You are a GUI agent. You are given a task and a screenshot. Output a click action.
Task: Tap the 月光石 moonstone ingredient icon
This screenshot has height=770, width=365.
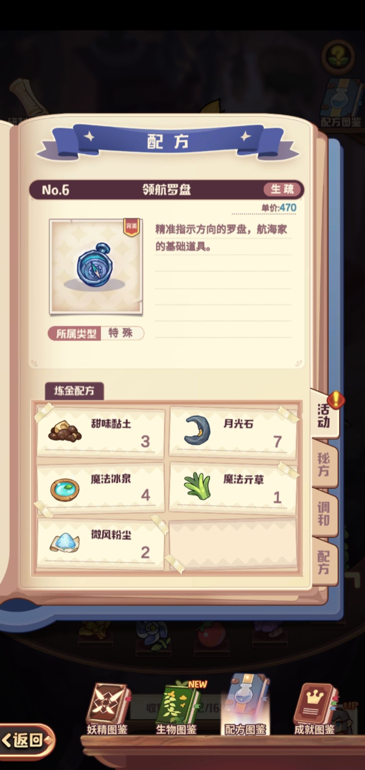pos(197,430)
